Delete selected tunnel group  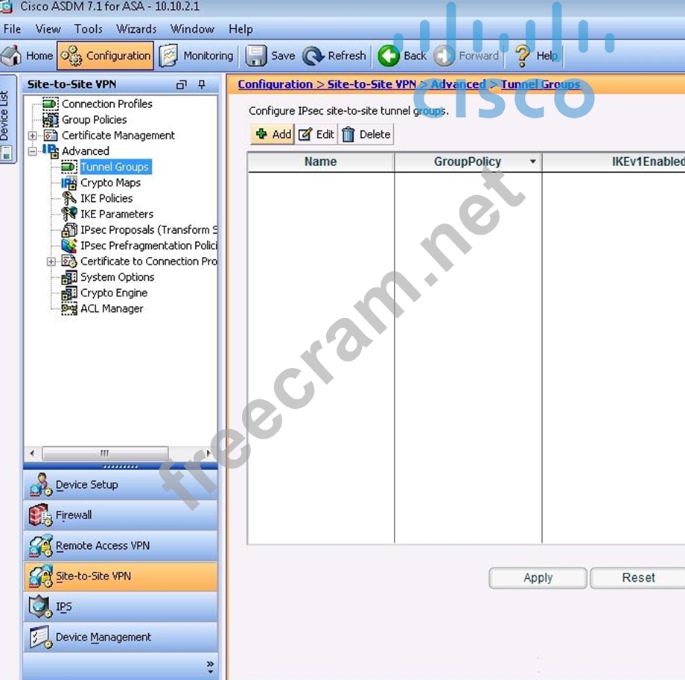click(x=366, y=134)
